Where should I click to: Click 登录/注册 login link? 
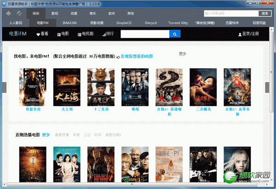click(248, 34)
